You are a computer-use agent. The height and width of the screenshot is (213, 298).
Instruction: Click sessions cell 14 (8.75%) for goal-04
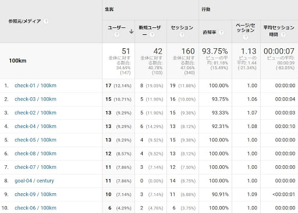[x=183, y=180]
